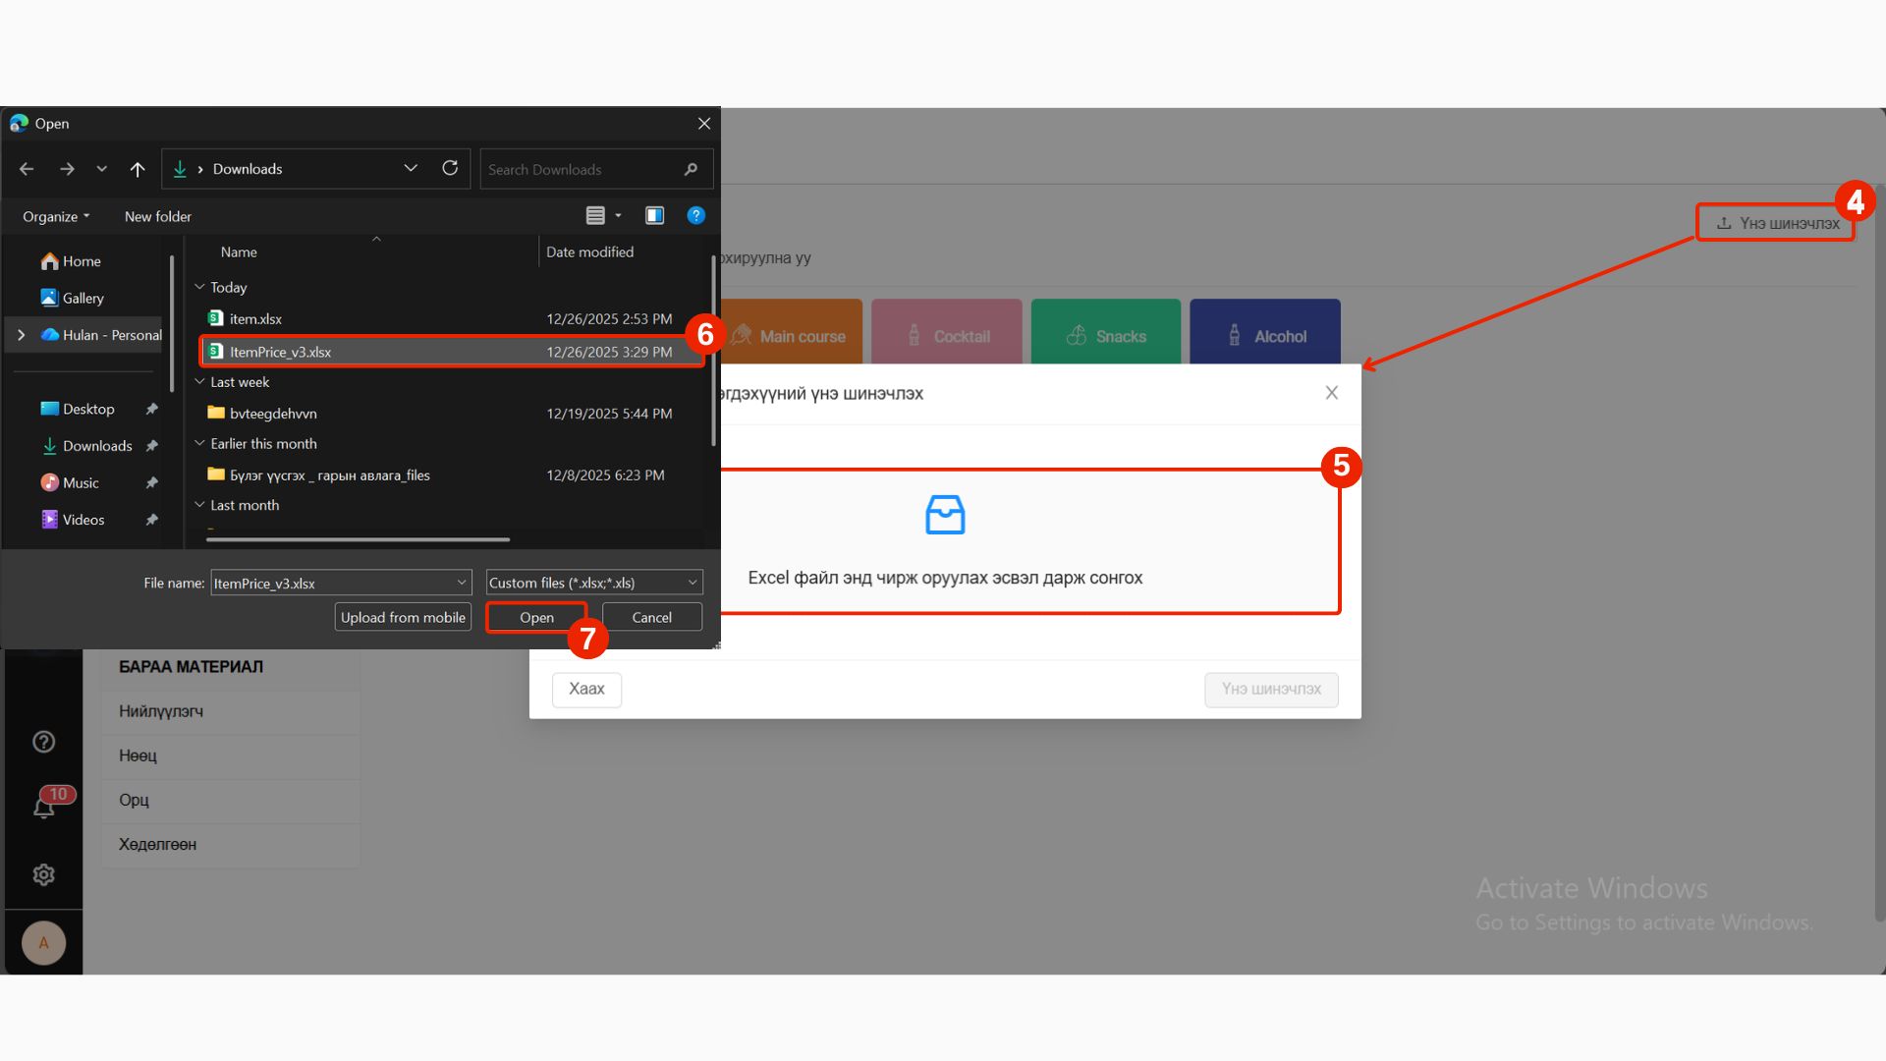
Task: Click the Open button
Action: (x=536, y=617)
